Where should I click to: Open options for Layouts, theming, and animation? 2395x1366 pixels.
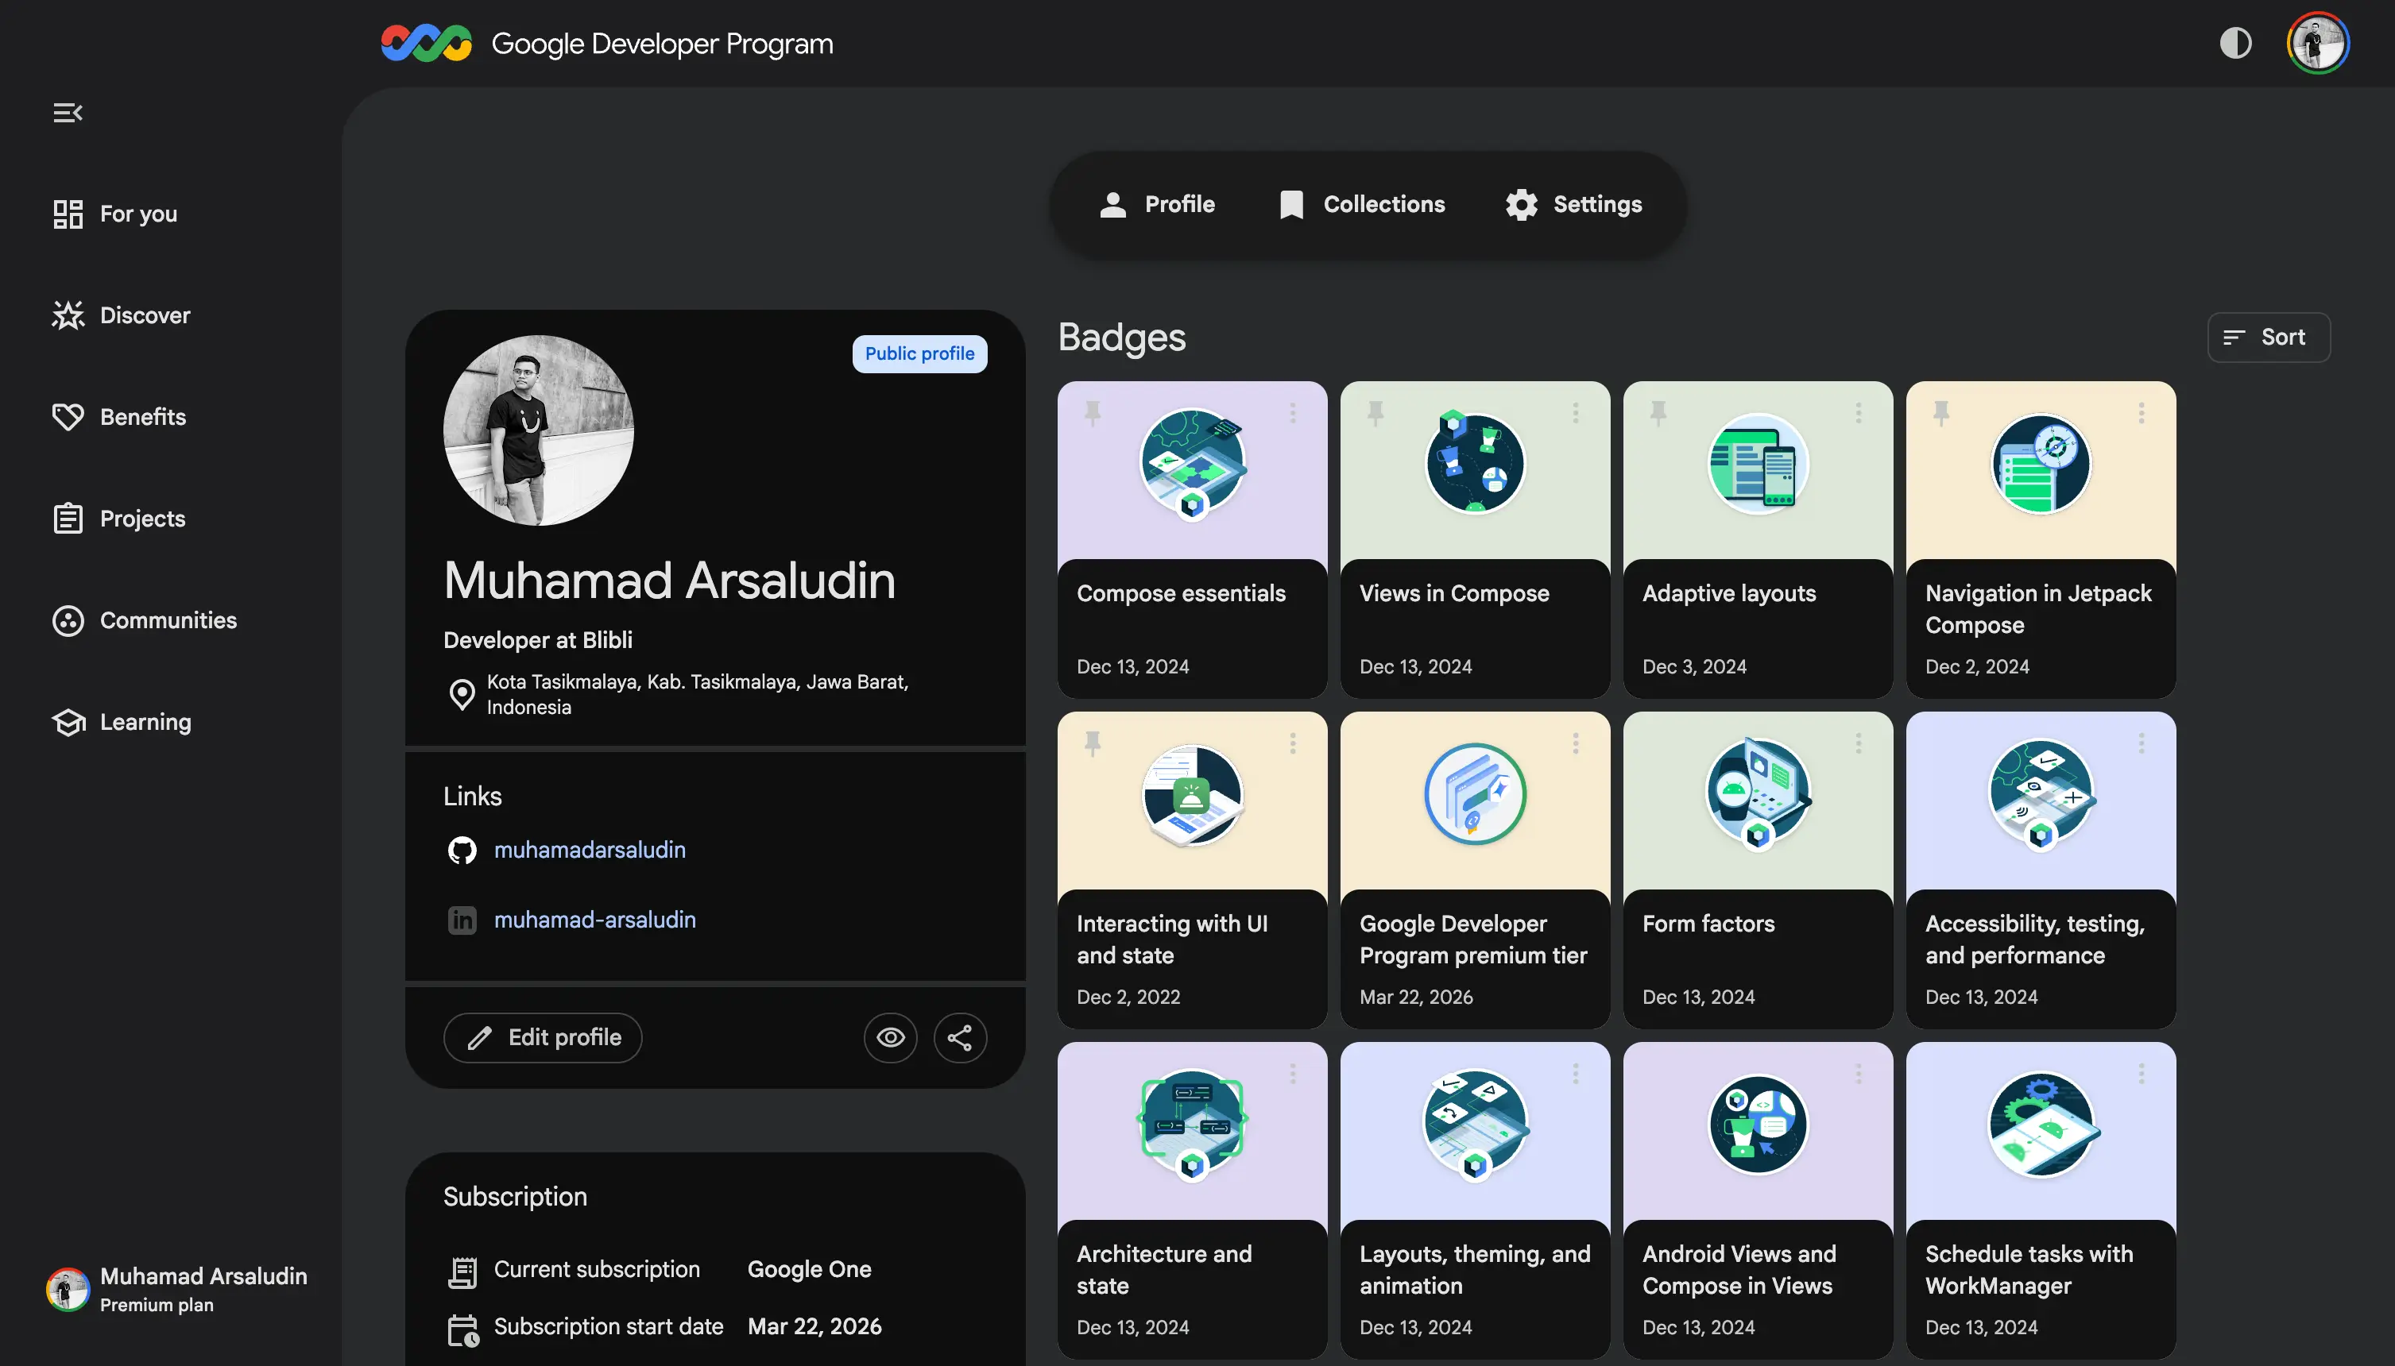click(x=1575, y=1073)
